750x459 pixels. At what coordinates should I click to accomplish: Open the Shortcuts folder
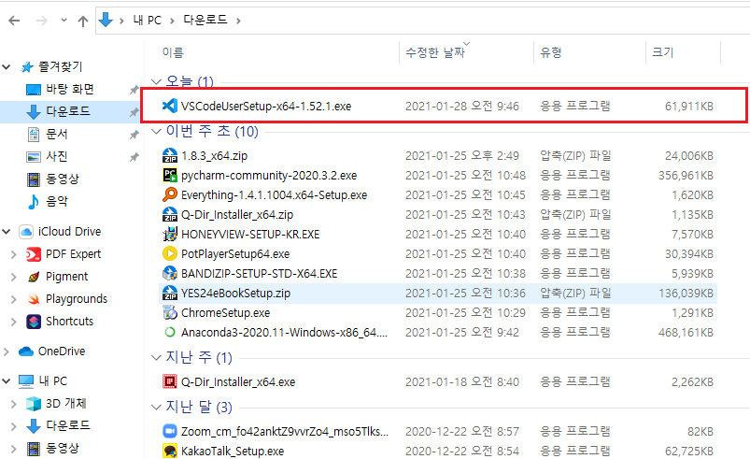tap(69, 322)
